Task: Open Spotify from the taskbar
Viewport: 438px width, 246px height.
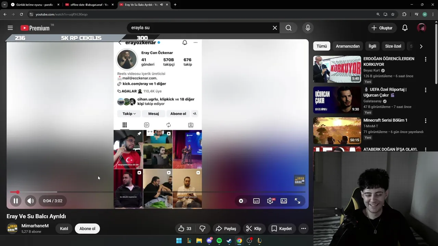Action: [219, 241]
